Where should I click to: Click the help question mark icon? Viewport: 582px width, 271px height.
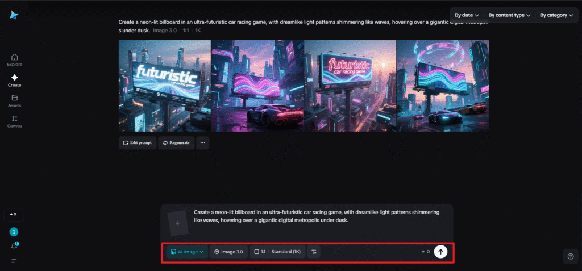[571, 256]
